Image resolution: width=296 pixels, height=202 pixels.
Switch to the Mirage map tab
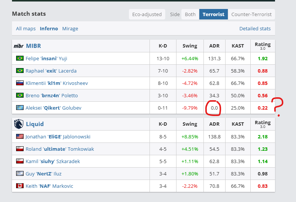tap(70, 28)
